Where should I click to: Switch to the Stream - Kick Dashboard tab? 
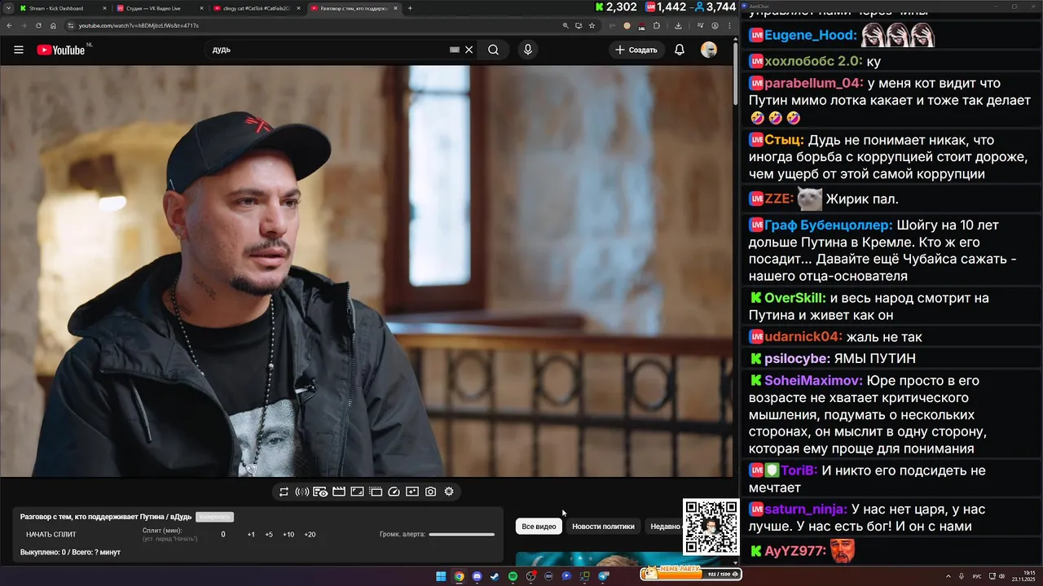pyautogui.click(x=61, y=8)
